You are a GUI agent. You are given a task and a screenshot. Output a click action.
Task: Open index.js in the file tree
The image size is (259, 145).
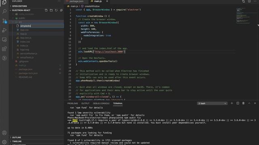click(24, 46)
